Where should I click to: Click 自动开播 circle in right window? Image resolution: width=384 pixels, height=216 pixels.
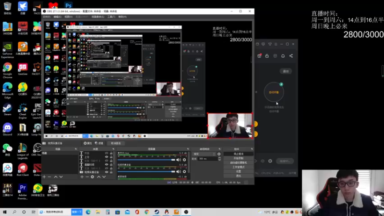pos(274,92)
